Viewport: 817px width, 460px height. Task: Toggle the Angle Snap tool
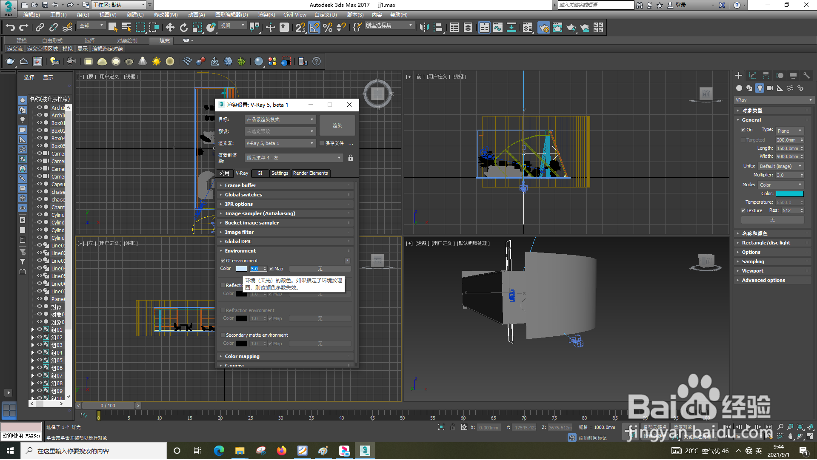pyautogui.click(x=314, y=28)
